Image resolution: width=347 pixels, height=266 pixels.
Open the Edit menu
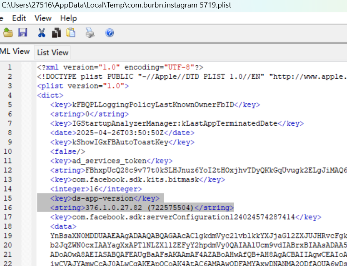[19, 18]
